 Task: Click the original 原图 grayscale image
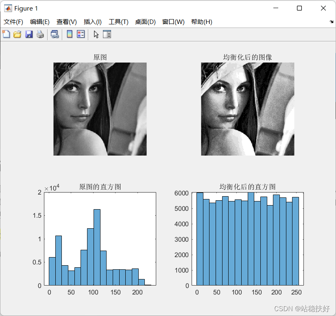(100, 109)
